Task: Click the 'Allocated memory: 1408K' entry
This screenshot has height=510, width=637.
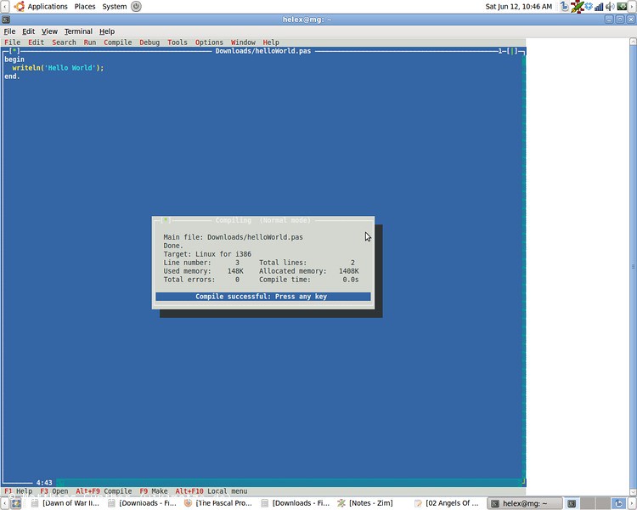Action: [309, 271]
